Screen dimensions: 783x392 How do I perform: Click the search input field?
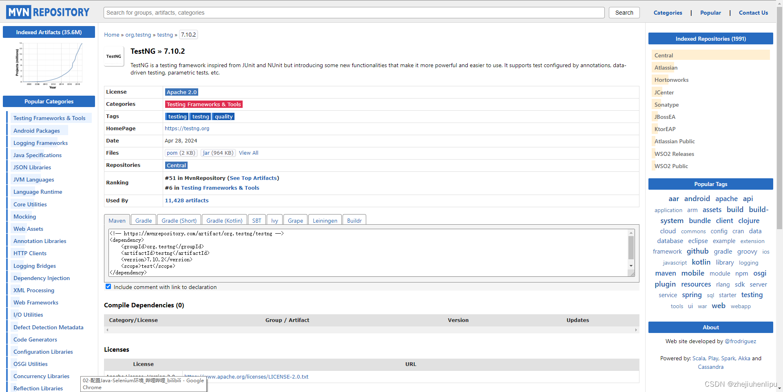353,13
